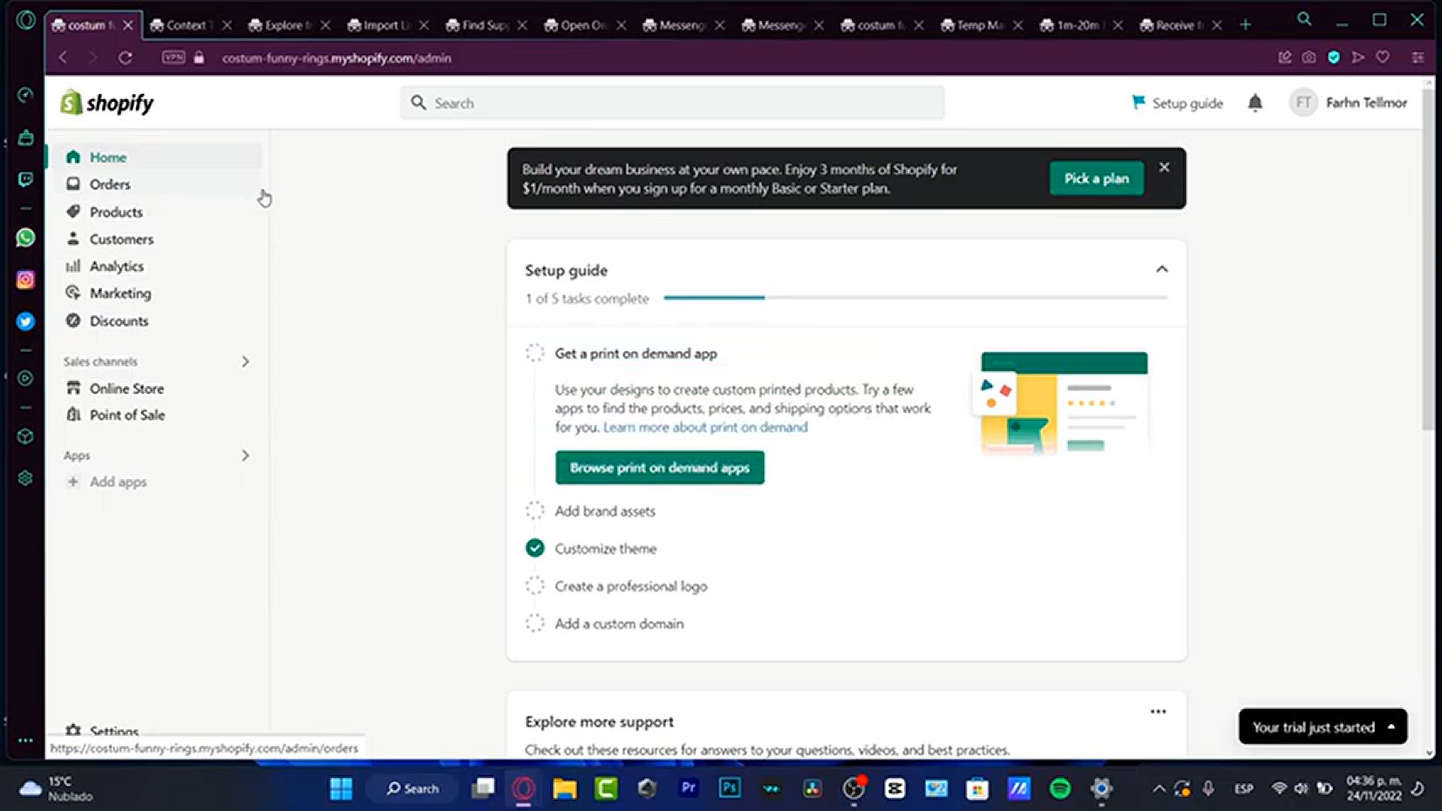Open browser tab search magnifier
This screenshot has width=1442, height=811.
[1305, 20]
